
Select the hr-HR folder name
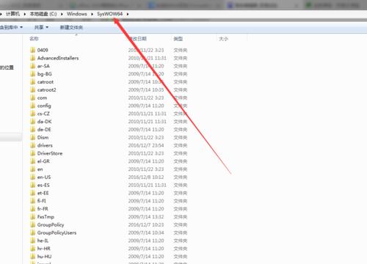click(44, 249)
